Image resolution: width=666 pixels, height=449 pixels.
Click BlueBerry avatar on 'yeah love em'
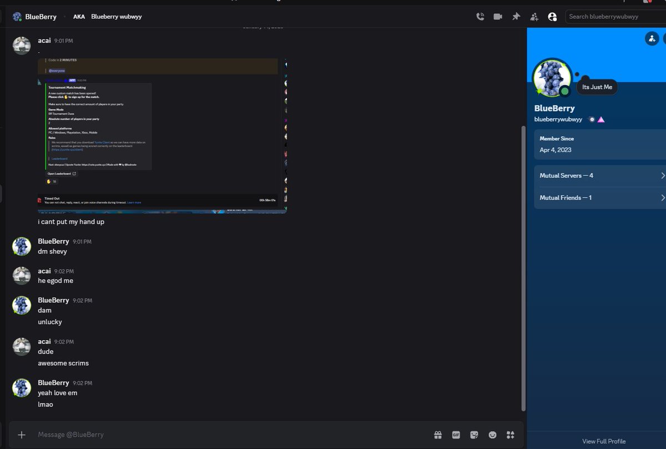[x=22, y=388]
